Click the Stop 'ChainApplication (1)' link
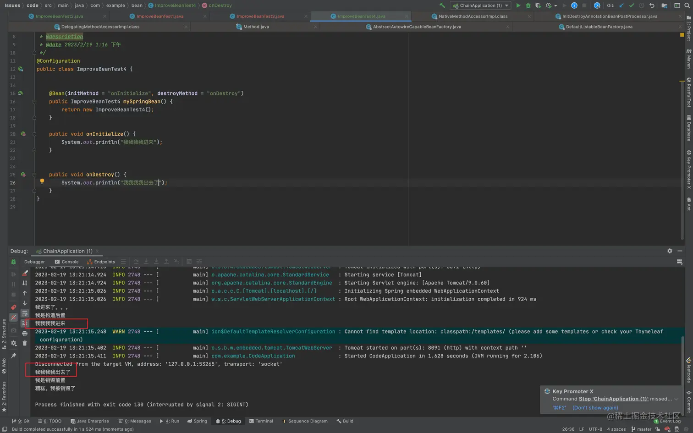The height and width of the screenshot is (433, 693). [x=613, y=399]
